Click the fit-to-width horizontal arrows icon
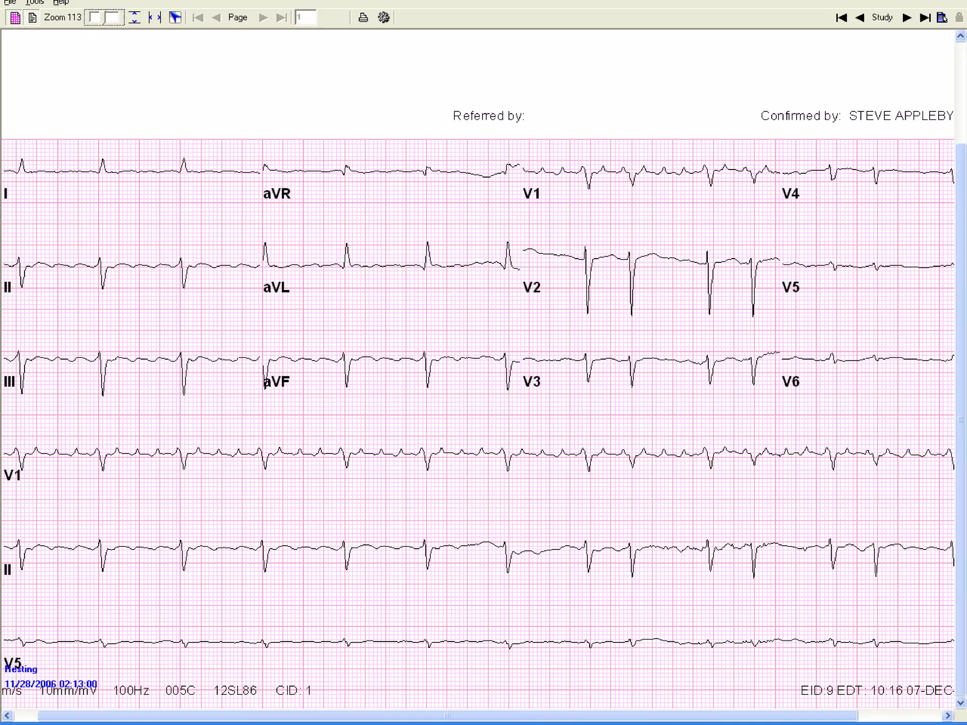This screenshot has height=725, width=967. 155,17
